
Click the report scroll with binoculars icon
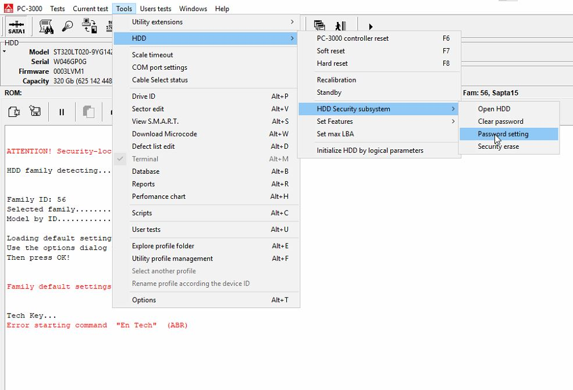tap(47, 26)
